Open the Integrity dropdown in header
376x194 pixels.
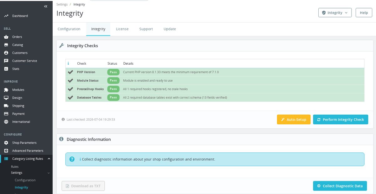pos(335,12)
